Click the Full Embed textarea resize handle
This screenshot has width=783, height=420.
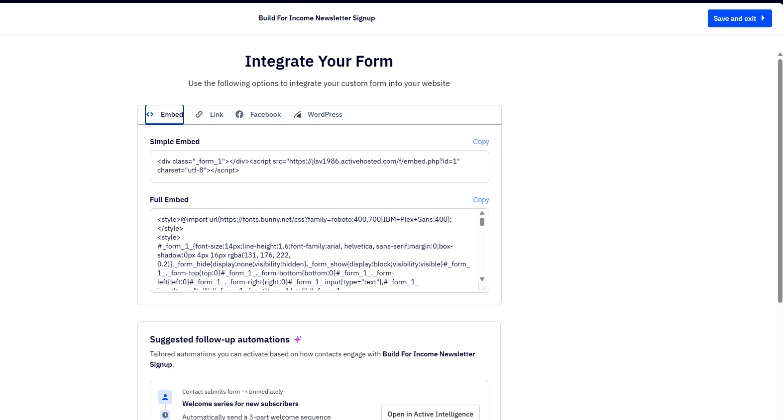coord(483,287)
